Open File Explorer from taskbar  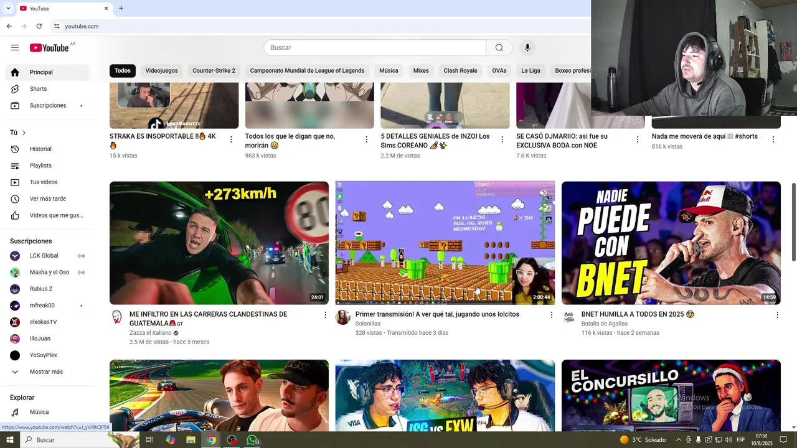click(191, 440)
